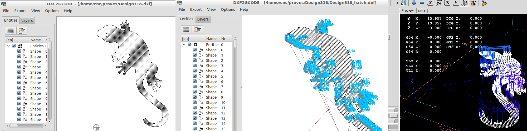Click the Zoom Out minus icon
The image size is (527, 131).
(422, 3)
